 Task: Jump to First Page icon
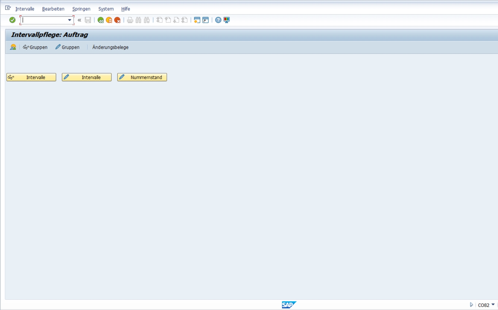click(x=159, y=20)
